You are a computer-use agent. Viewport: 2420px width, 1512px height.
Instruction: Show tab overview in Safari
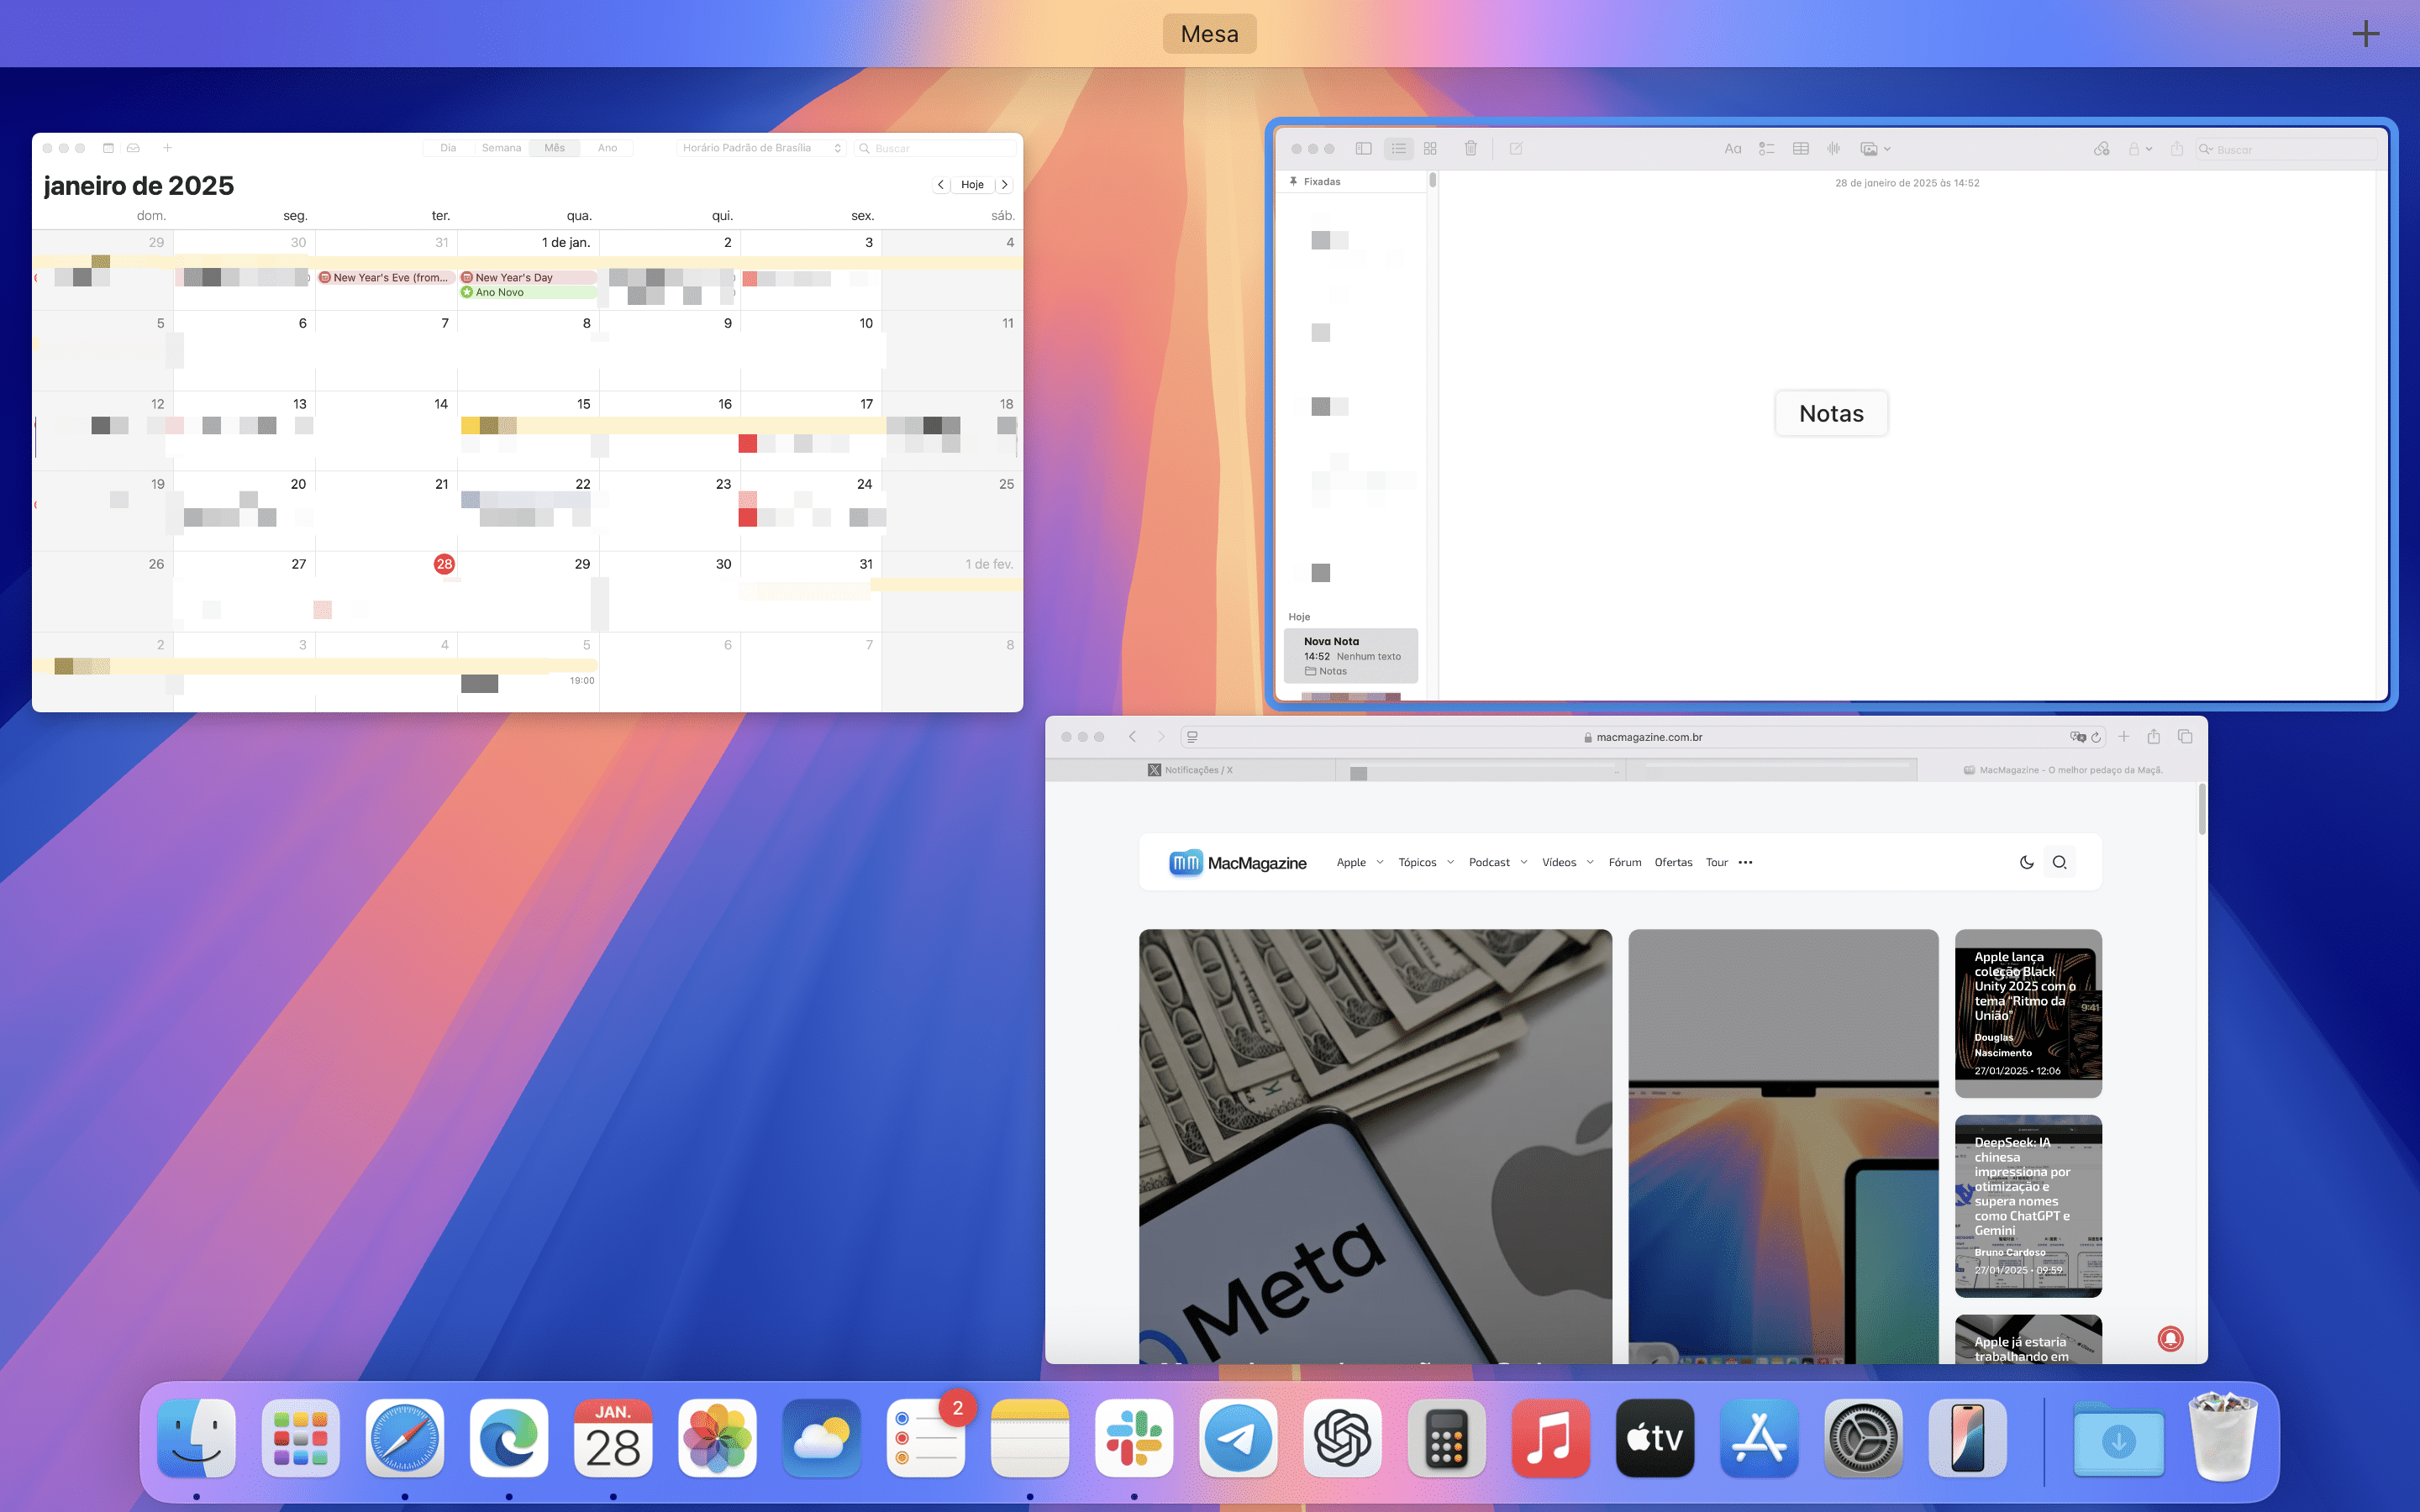2185,737
